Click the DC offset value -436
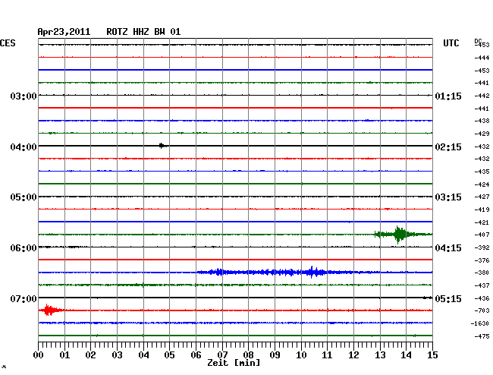This screenshot has width=493, height=375. click(x=482, y=298)
